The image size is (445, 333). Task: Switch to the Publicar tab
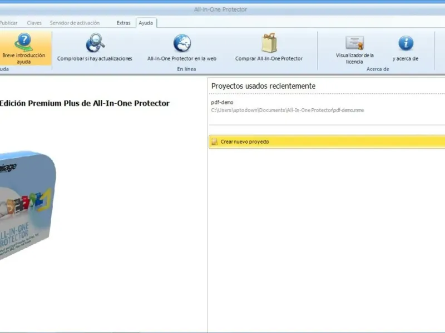pos(8,23)
